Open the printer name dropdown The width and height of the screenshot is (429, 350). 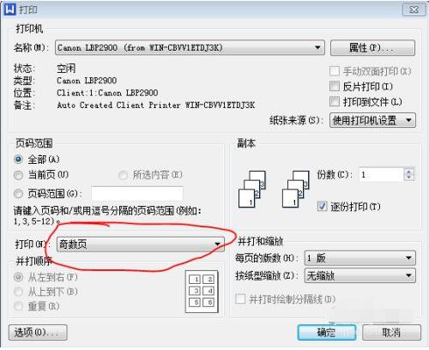[190, 47]
